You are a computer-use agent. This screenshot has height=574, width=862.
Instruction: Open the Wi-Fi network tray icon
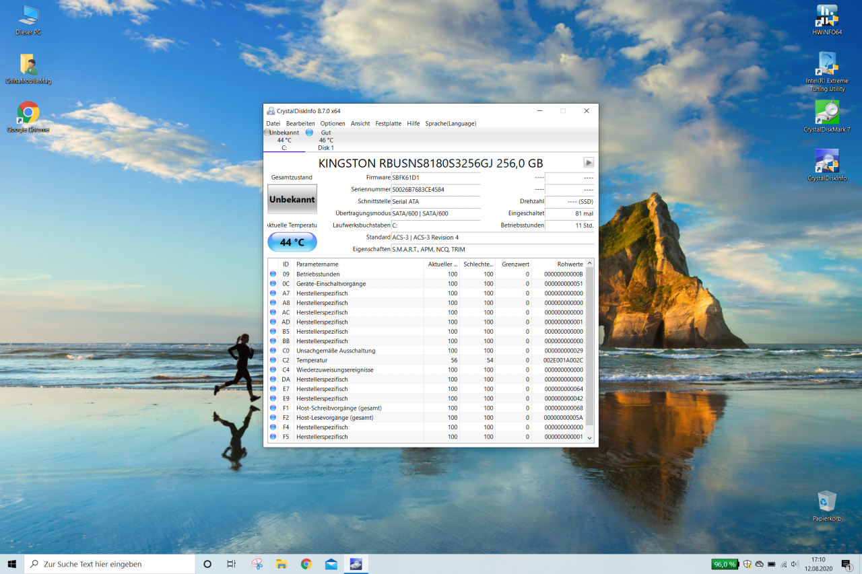pos(783,564)
